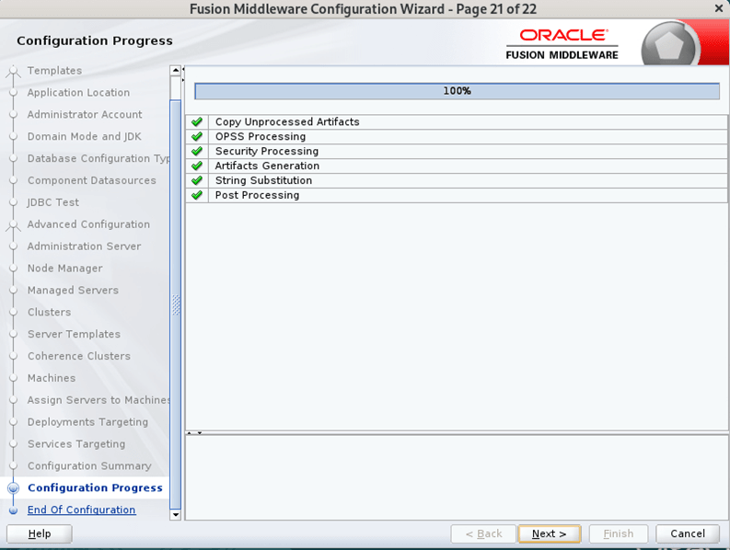This screenshot has width=730, height=550.
Task: Select the Node Manager step
Action: click(x=64, y=269)
